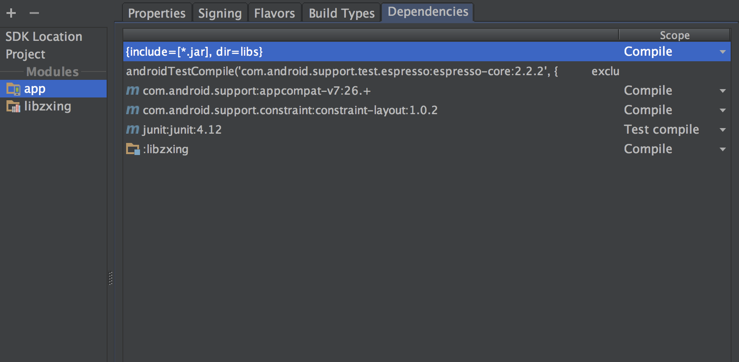This screenshot has width=739, height=362.
Task: Click Maven icon beside junit dependency
Action: click(133, 129)
